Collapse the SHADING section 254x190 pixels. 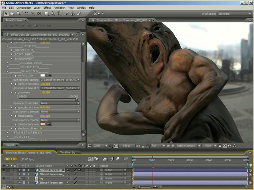(7, 71)
